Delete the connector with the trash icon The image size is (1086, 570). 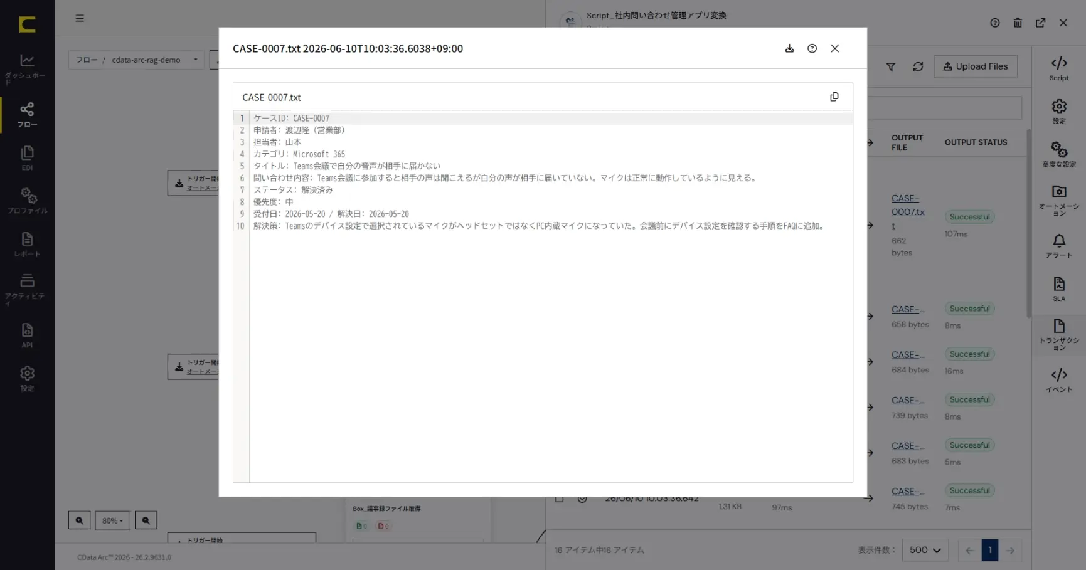point(1018,23)
